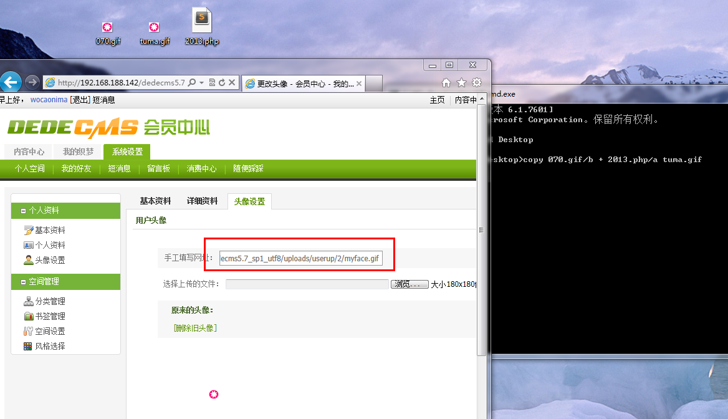Open 我的好友 in green menu
Image resolution: width=728 pixels, height=419 pixels.
click(76, 168)
